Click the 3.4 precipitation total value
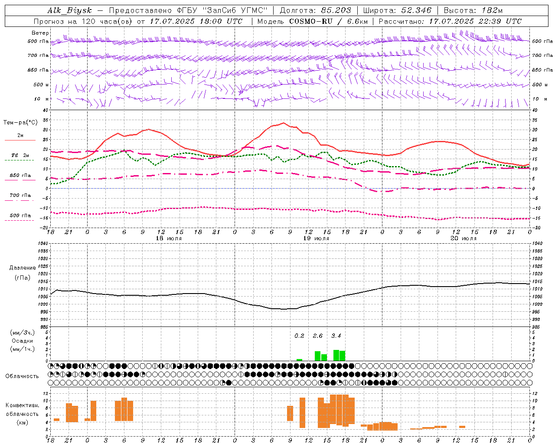 coord(336,336)
